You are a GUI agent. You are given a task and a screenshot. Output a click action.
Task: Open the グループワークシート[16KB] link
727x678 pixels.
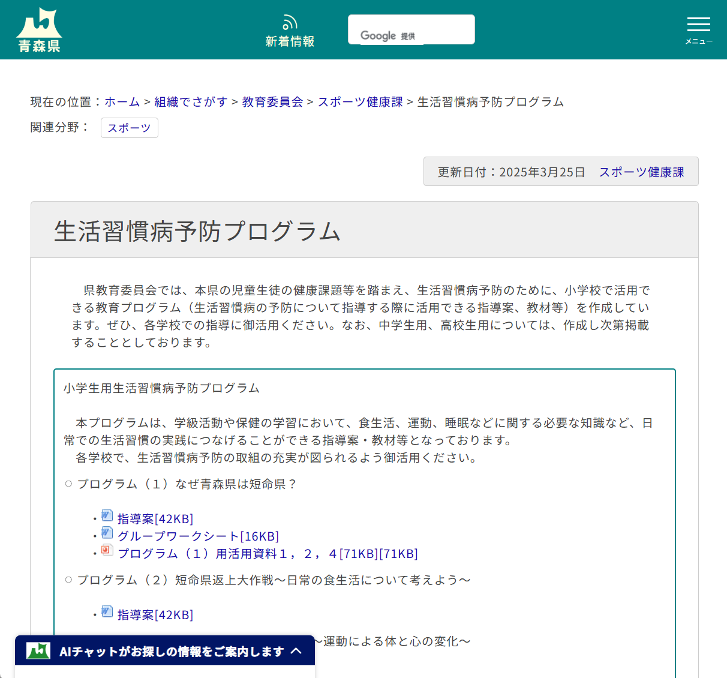pyautogui.click(x=197, y=536)
